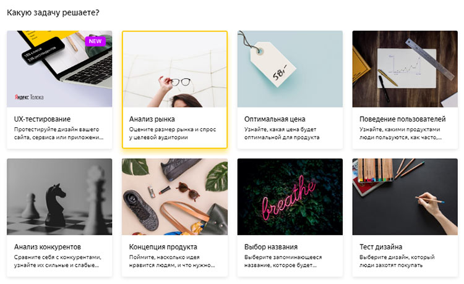Viewport: 464px width, 284px height.
Task: Open the UX-тестирование laptop thumbnail
Action: point(59,69)
